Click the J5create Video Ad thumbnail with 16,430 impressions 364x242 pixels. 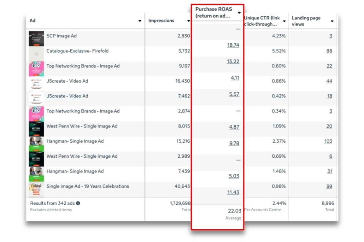36,84
